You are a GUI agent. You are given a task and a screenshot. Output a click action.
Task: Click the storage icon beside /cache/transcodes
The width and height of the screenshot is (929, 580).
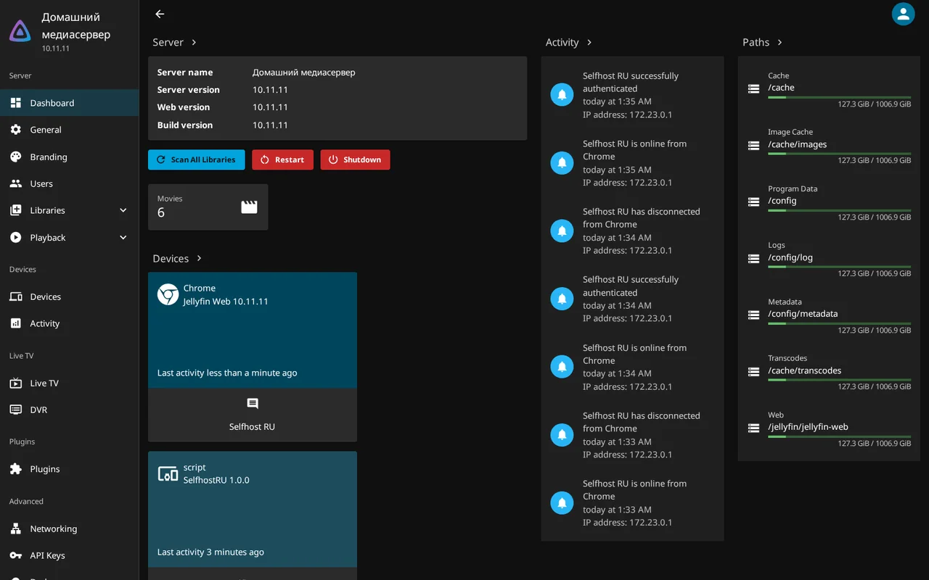coord(753,371)
